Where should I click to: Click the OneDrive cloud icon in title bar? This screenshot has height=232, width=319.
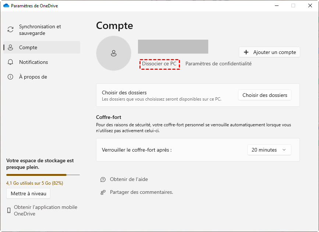coord(6,6)
